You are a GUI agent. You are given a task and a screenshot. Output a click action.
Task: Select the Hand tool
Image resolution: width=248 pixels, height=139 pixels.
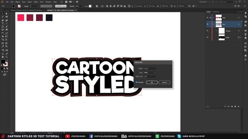click(x=3, y=57)
